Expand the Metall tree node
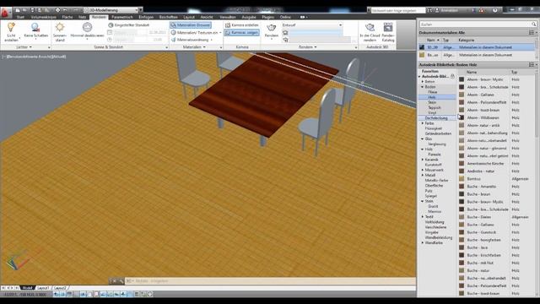This screenshot has width=540, height=304. 423,175
